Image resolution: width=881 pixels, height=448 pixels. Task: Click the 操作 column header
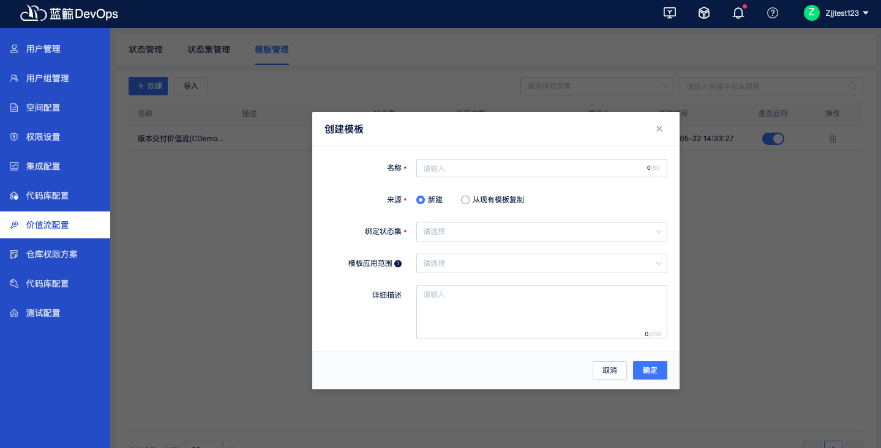[x=833, y=114]
